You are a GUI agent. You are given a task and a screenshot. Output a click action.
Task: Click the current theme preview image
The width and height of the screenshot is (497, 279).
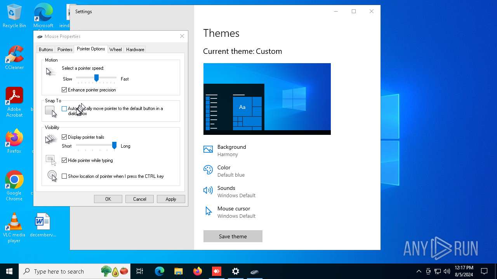tap(267, 99)
